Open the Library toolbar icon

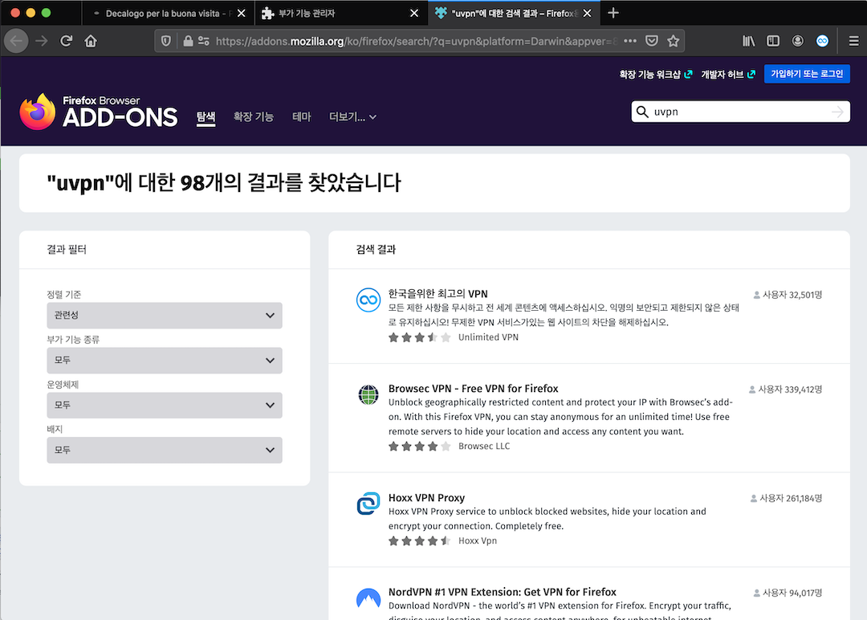(x=749, y=41)
